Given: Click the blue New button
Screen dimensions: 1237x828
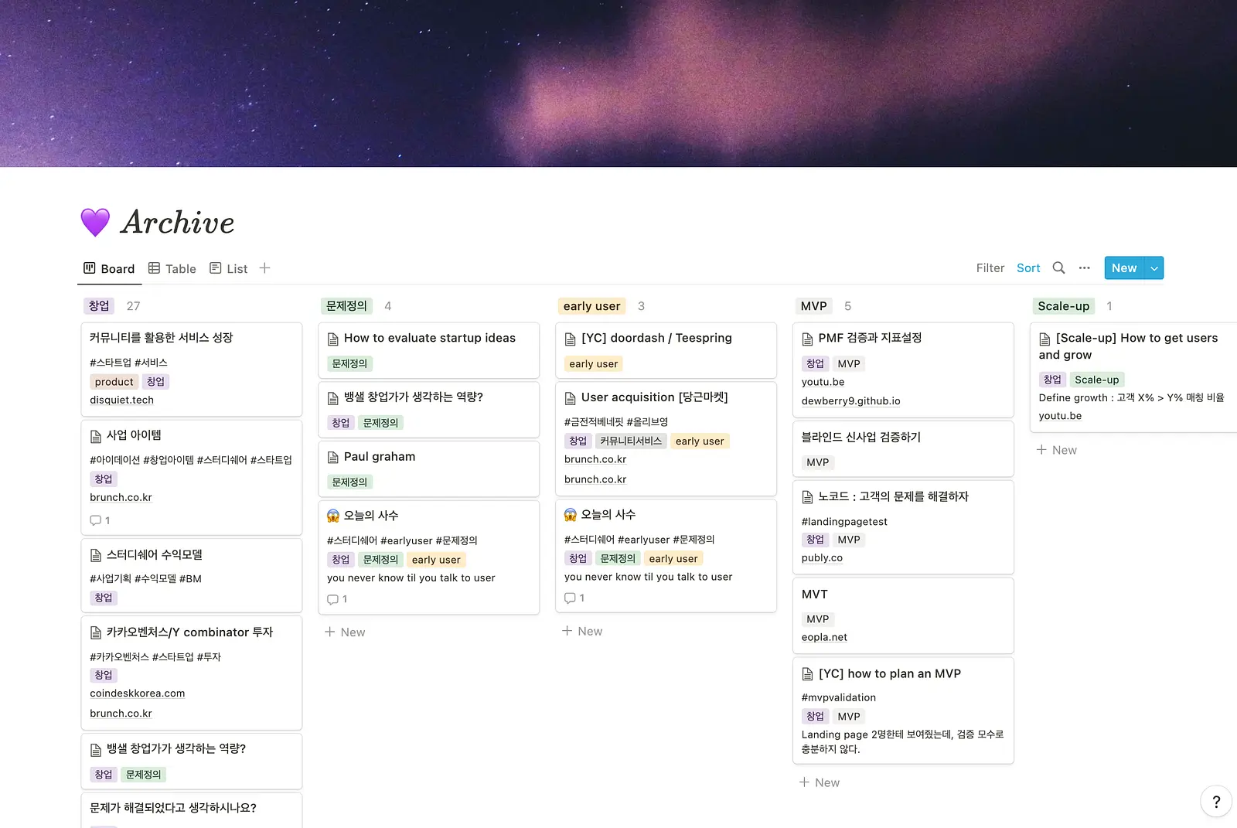Looking at the screenshot, I should pyautogui.click(x=1124, y=268).
